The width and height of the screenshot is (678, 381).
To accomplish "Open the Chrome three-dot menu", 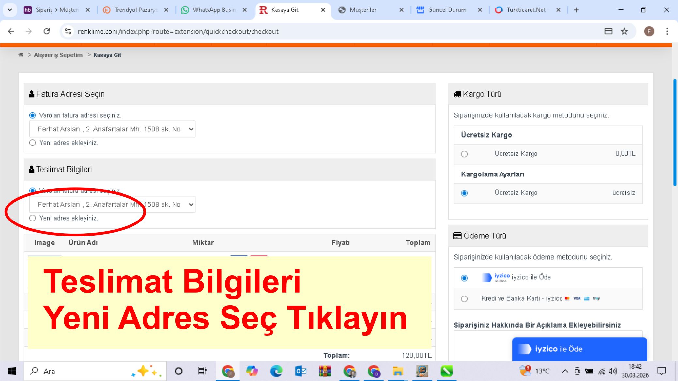I will (x=667, y=31).
